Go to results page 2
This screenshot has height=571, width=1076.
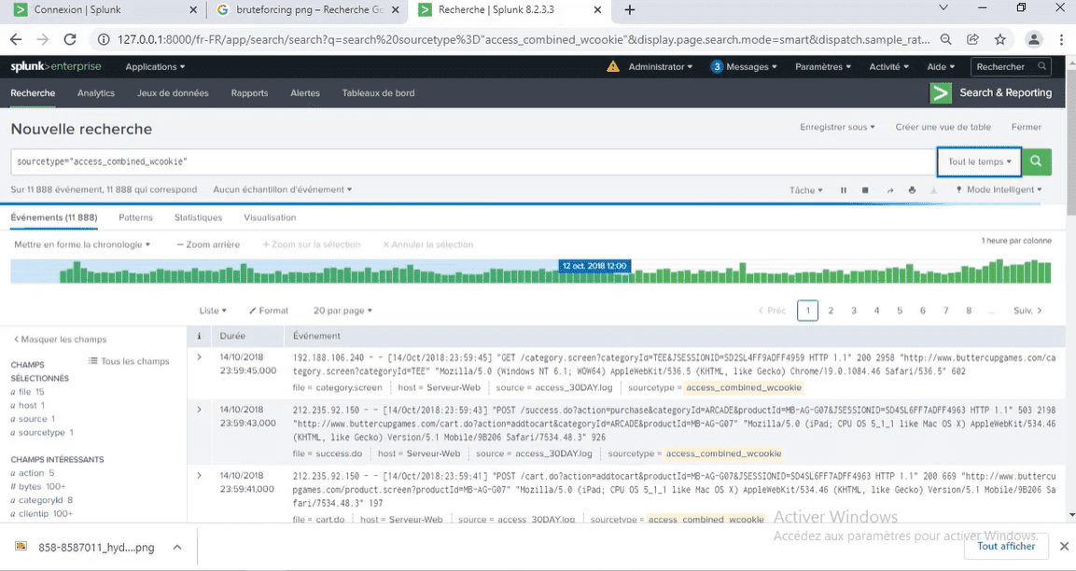pyautogui.click(x=831, y=310)
